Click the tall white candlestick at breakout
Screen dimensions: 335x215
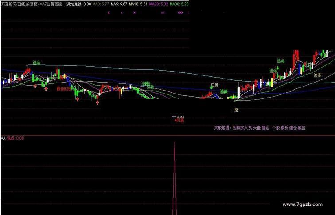(x=239, y=93)
